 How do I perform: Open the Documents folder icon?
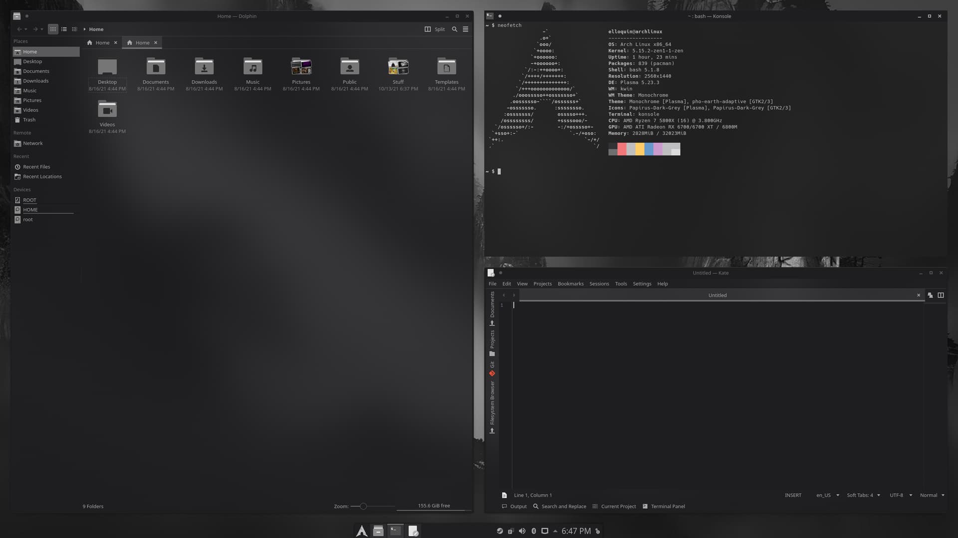pyautogui.click(x=156, y=67)
